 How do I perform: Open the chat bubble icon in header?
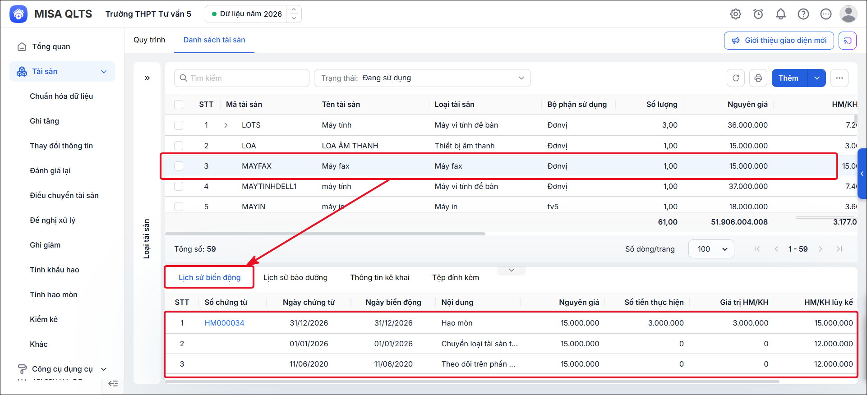[x=826, y=14]
